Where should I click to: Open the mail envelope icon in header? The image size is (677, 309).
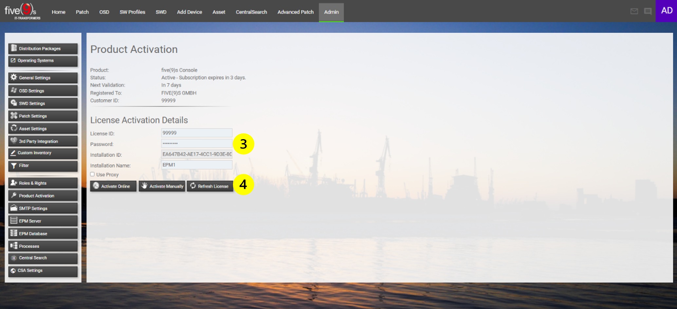[x=634, y=11]
